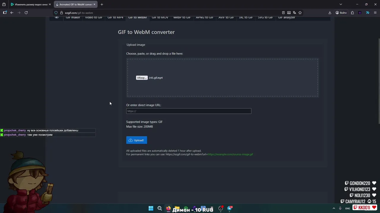The height and width of the screenshot is (213, 380).
Task: Select the 'Animated GIF to WebM' tab
Action: pyautogui.click(x=76, y=4)
